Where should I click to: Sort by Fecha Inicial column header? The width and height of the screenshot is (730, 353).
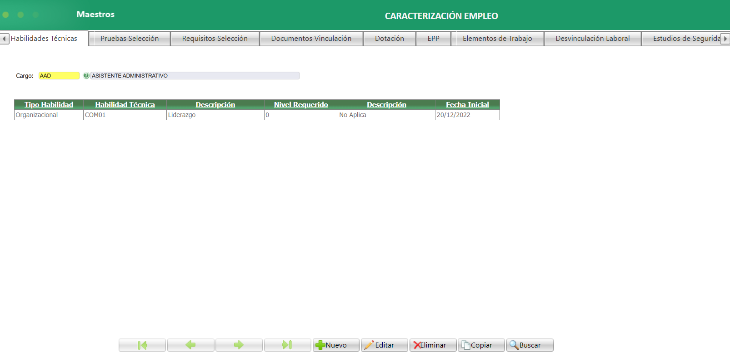point(467,105)
